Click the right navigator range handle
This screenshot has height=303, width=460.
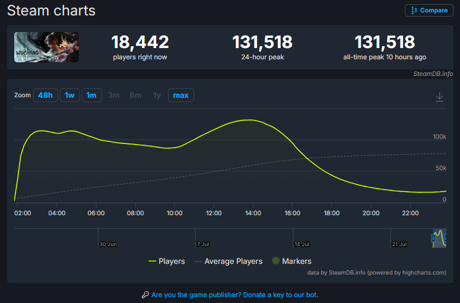(445, 238)
